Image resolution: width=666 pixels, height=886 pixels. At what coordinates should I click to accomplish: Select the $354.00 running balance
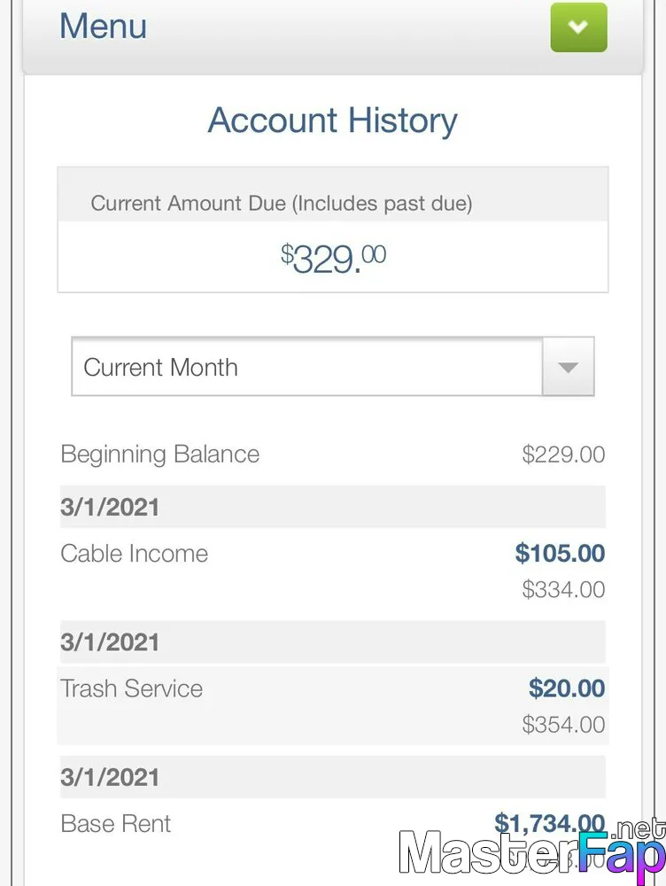pyautogui.click(x=563, y=725)
